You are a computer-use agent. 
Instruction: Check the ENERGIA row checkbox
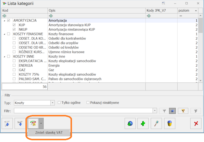coord(14,65)
